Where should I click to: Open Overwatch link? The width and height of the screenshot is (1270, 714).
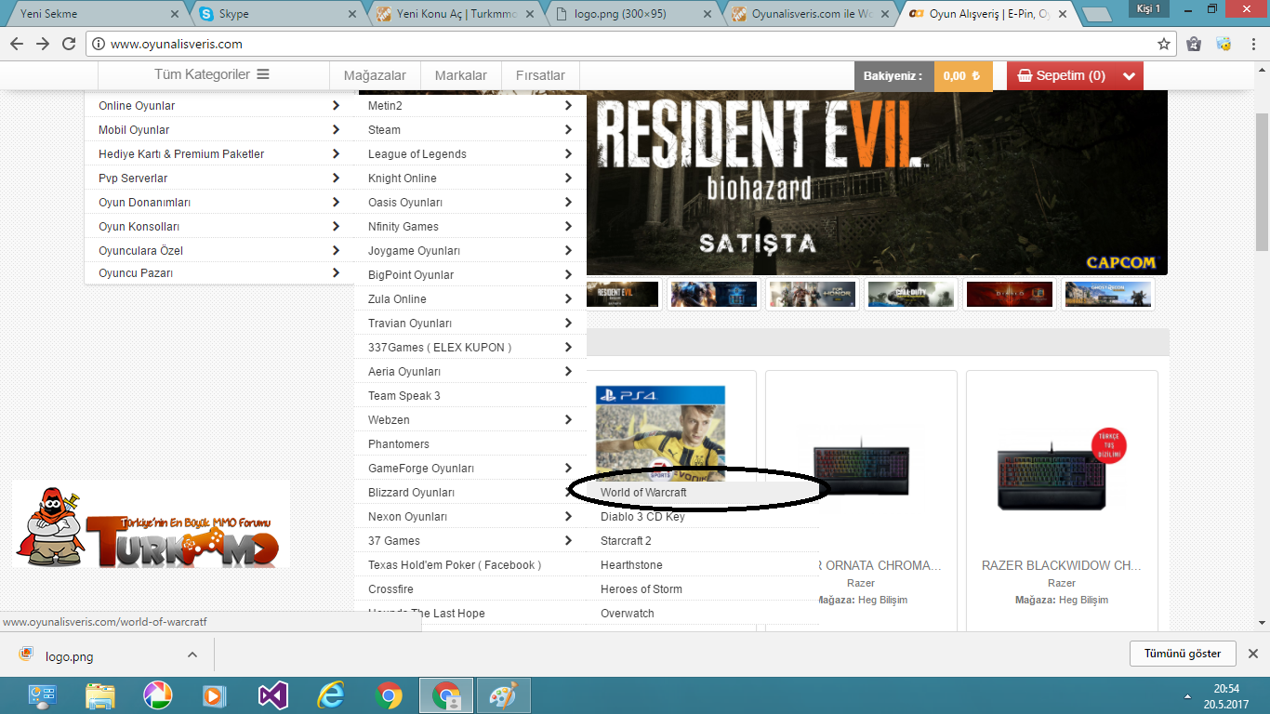pos(628,613)
